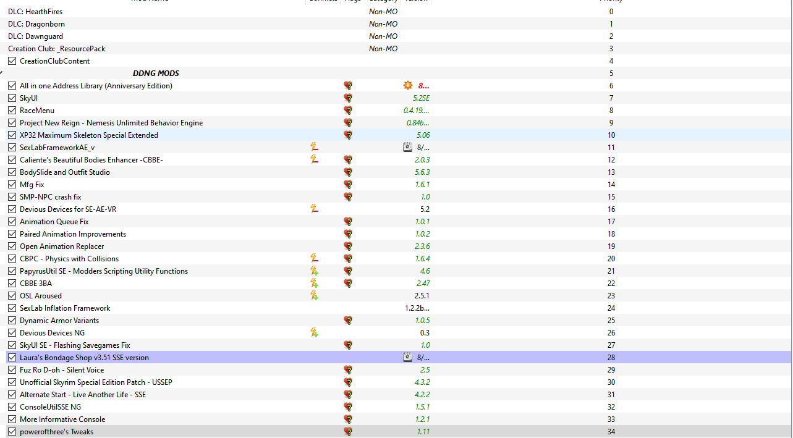793x438 pixels.
Task: Select SMP-NPC crash fix mod name
Action: coord(51,197)
